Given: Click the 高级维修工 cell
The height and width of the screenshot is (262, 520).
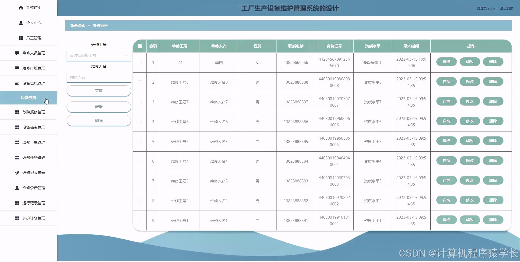Looking at the screenshot, I should click(373, 63).
